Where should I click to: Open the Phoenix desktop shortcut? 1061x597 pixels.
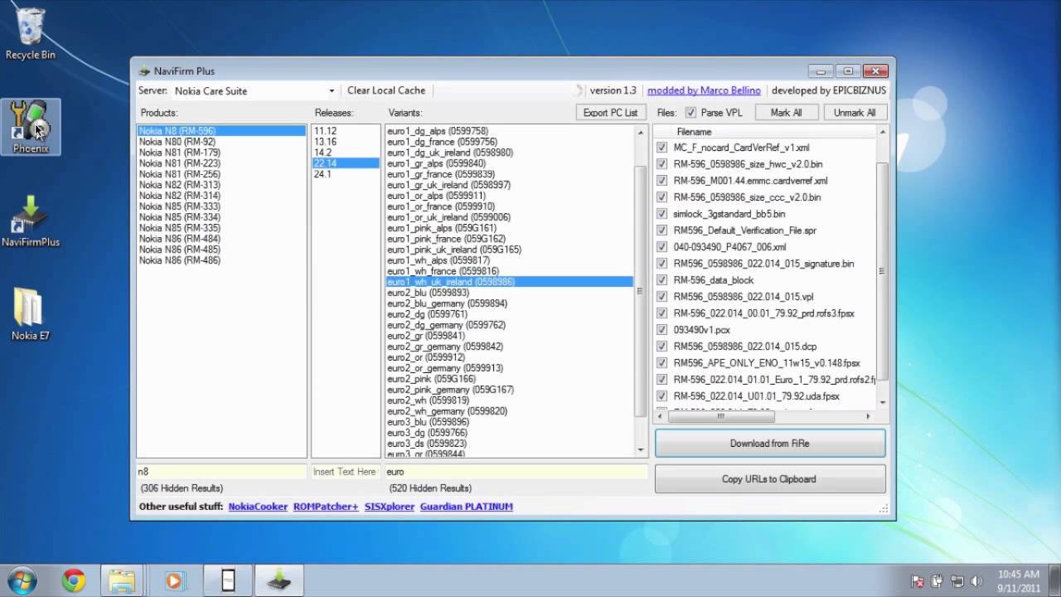click(x=31, y=127)
